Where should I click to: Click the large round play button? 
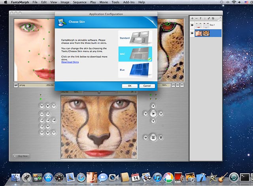click(153, 114)
